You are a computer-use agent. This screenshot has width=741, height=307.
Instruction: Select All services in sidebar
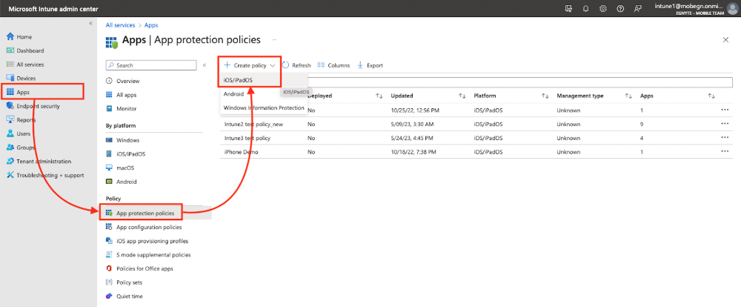click(30, 65)
